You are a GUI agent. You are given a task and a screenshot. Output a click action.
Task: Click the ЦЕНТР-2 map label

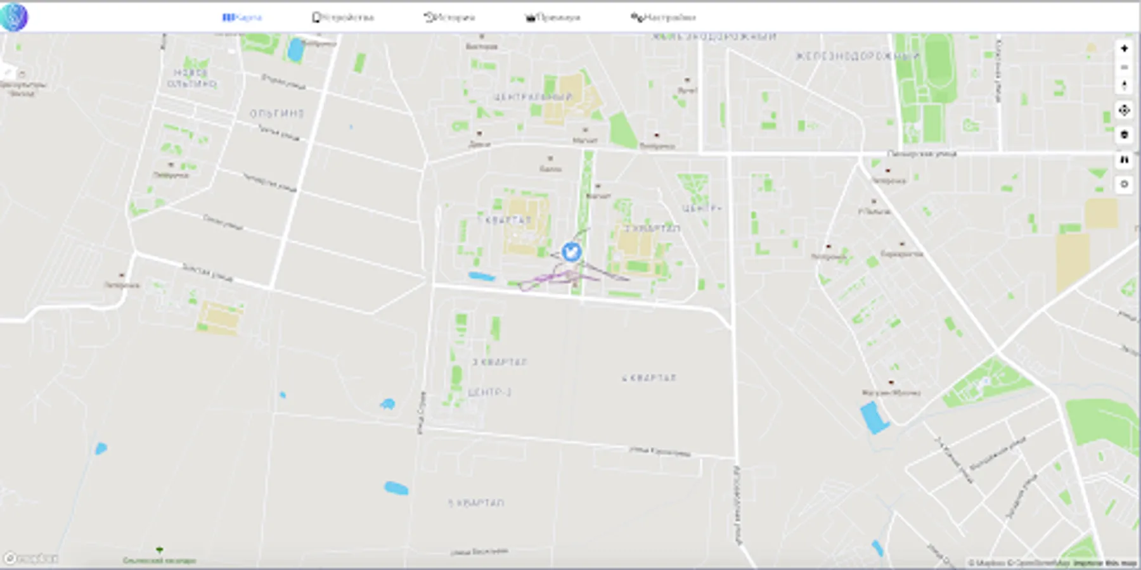coord(490,393)
